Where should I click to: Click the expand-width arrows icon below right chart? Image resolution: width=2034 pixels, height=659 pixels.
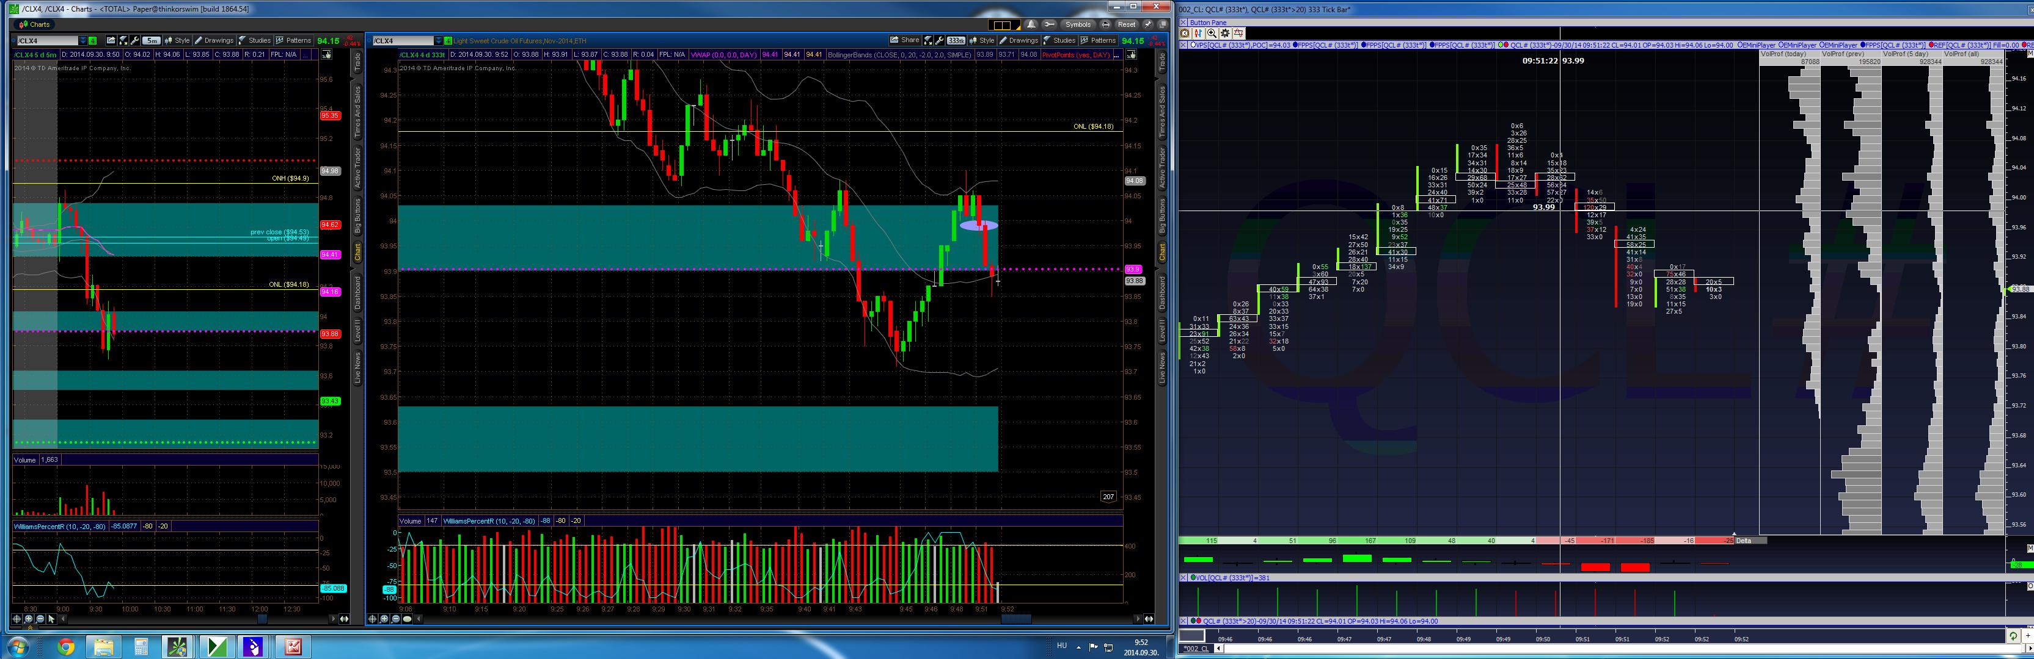pos(1149,619)
